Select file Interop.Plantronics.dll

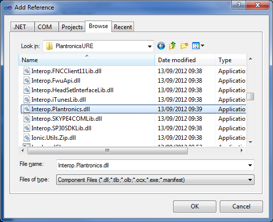click(x=60, y=109)
